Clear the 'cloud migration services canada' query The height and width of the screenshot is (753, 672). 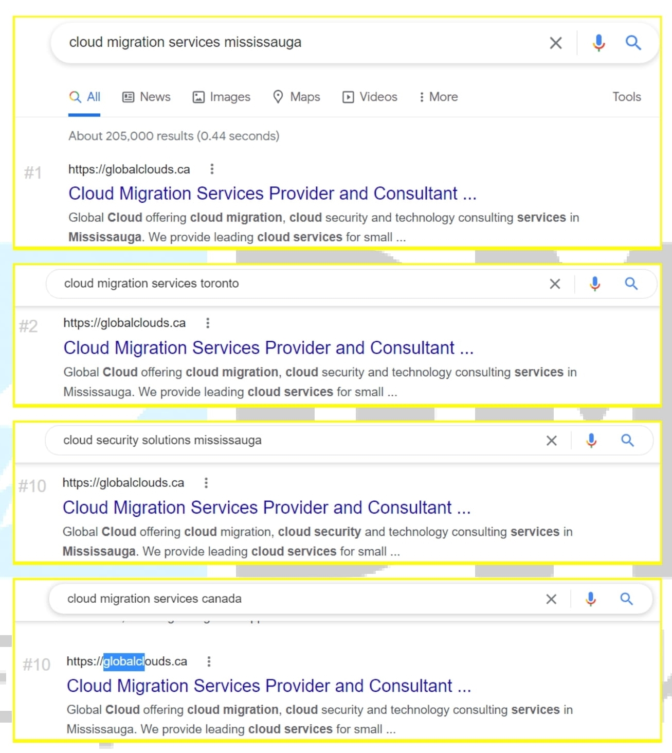point(551,599)
